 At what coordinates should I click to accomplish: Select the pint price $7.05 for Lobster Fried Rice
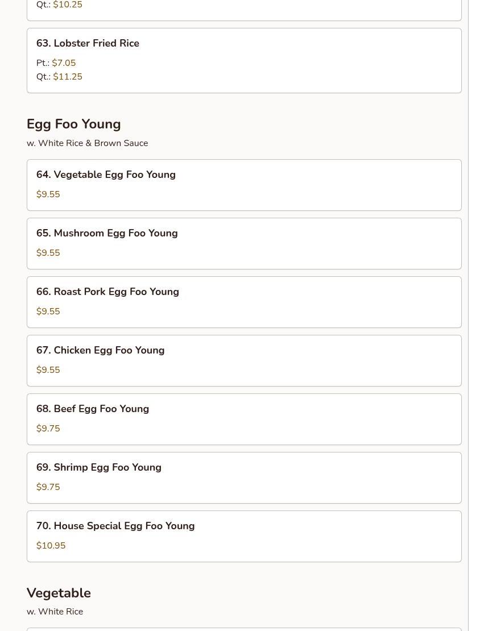[x=64, y=63]
